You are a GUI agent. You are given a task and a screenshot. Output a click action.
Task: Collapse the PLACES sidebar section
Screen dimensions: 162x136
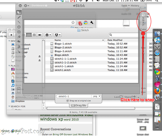tap(9, 66)
